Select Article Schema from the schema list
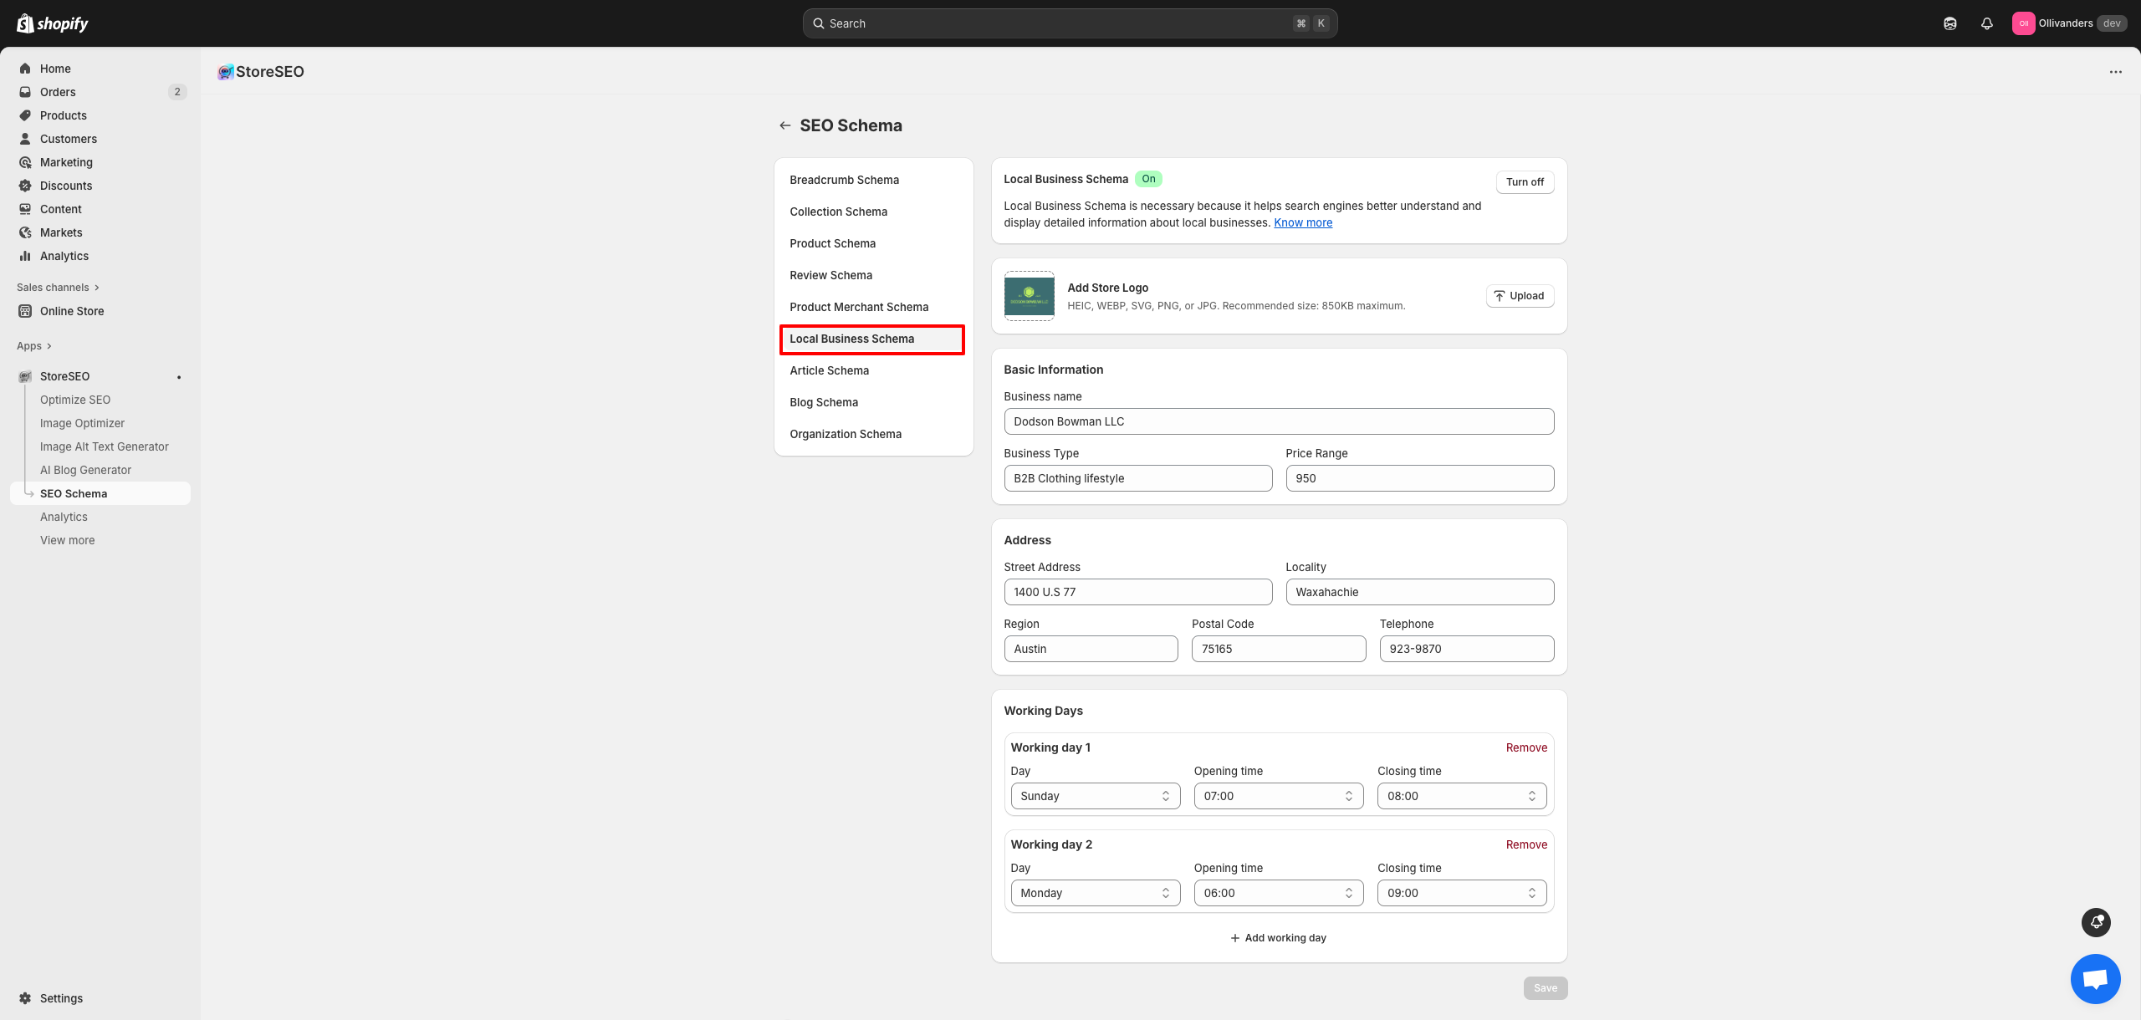This screenshot has height=1020, width=2141. click(x=829, y=370)
